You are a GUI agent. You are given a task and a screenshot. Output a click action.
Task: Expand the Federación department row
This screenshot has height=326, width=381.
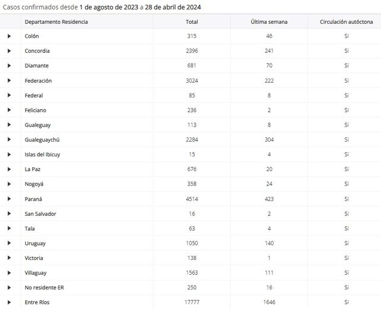[x=9, y=81]
